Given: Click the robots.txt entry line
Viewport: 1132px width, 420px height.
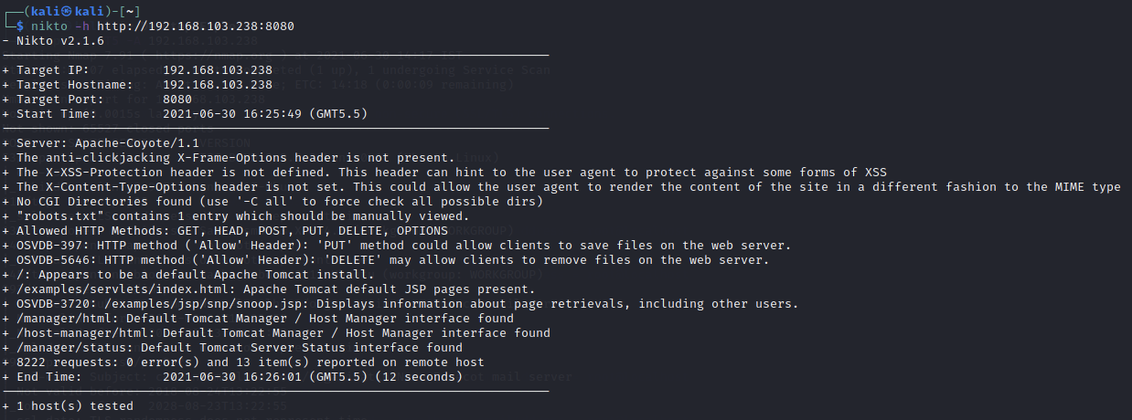Looking at the screenshot, I should click(236, 216).
